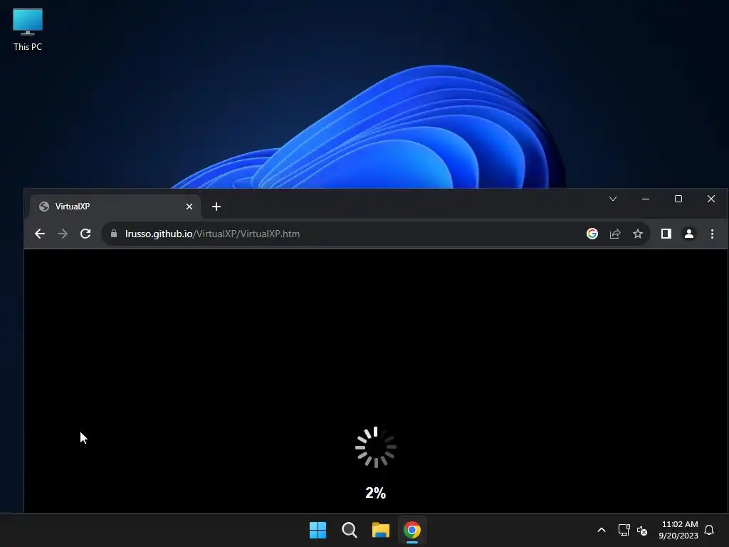Click the muted volume tray icon

642,530
